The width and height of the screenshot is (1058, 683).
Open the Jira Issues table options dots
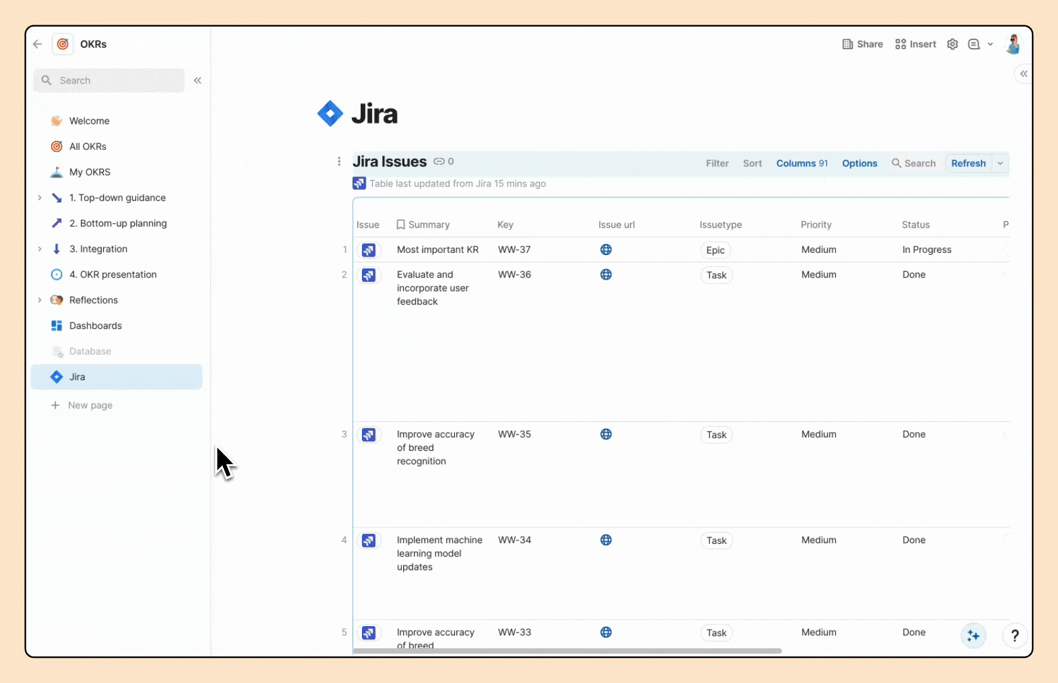[x=339, y=162]
